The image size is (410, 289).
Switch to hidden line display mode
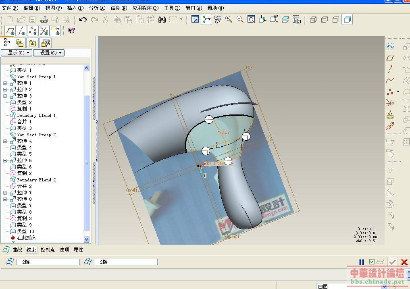325,19
